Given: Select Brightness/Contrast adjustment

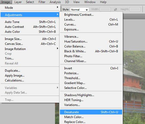Looking at the screenshot, I should 91,15.
